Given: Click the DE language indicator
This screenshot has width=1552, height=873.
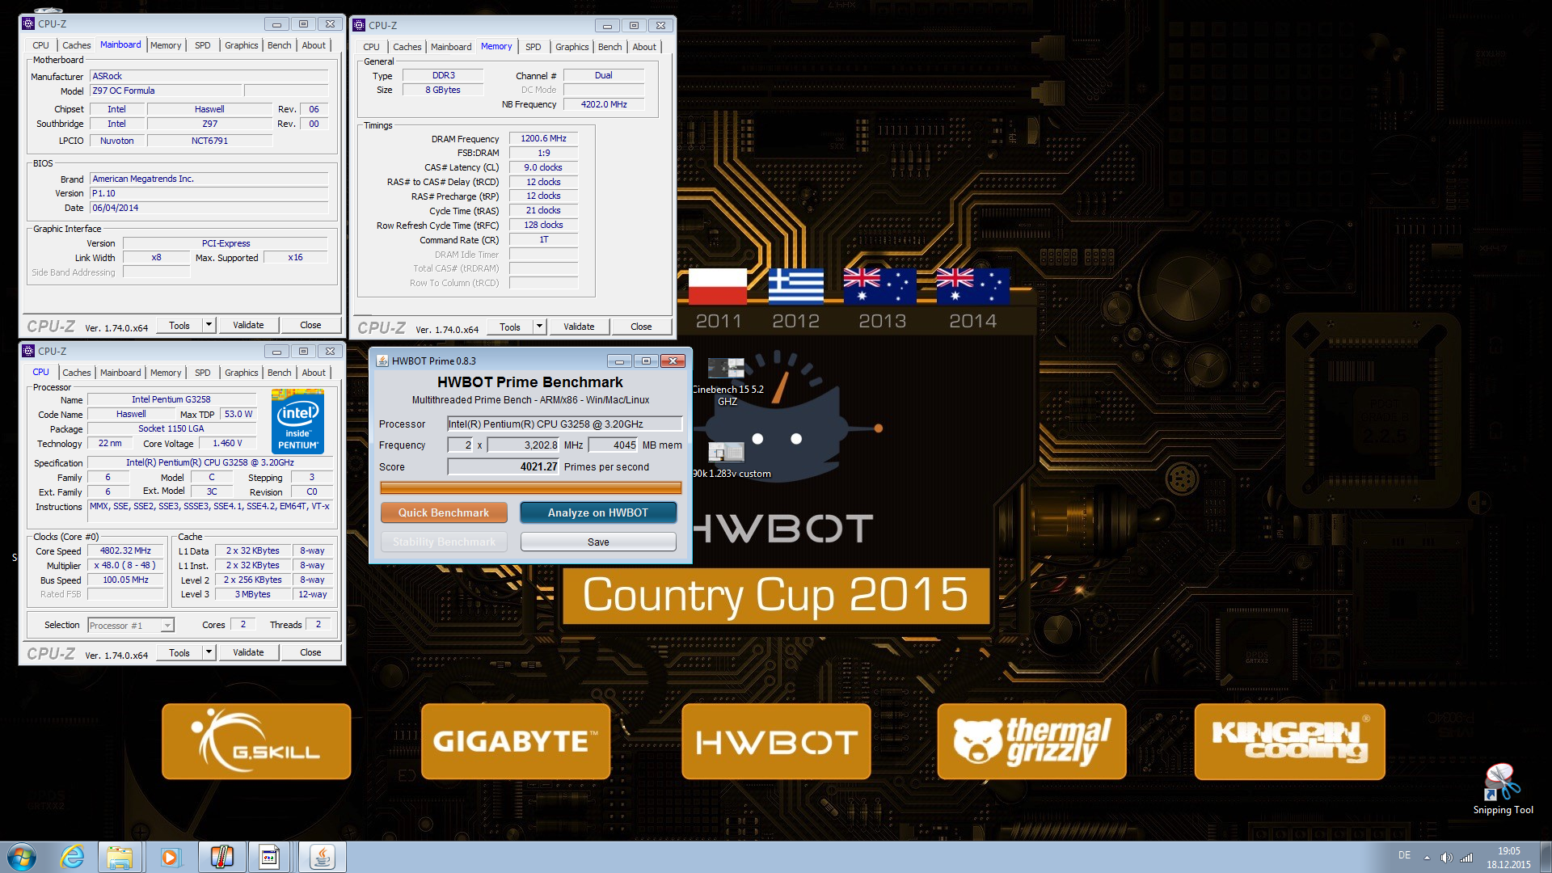Looking at the screenshot, I should tap(1404, 855).
